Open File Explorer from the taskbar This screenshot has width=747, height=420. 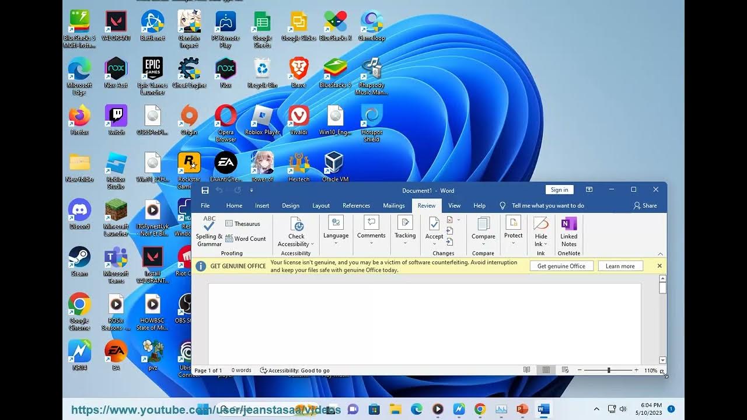coord(395,409)
